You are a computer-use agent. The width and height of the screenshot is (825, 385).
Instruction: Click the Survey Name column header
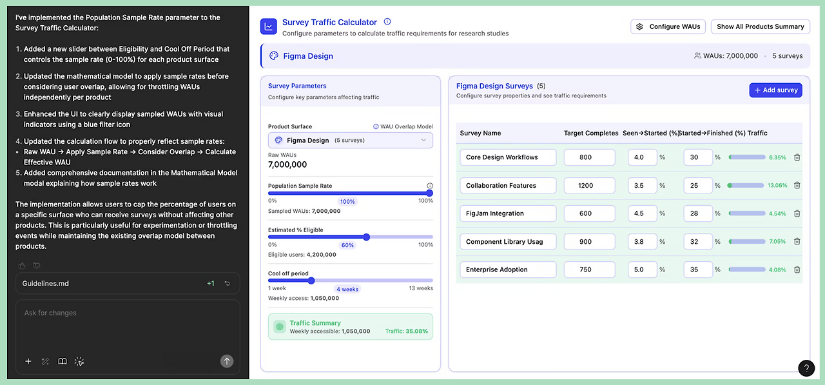pyautogui.click(x=480, y=133)
